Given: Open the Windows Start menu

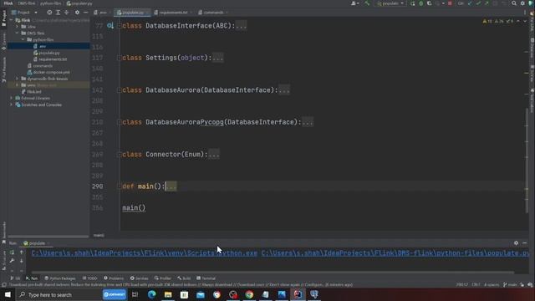Looking at the screenshot, I should (x=8, y=294).
